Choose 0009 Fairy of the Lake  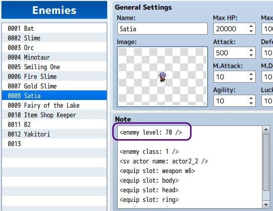coord(54,105)
